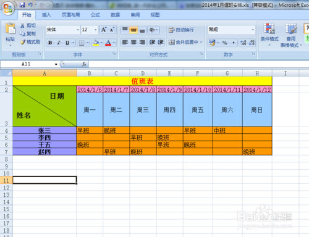
Task: Decrease indent
Action: (x=152, y=43)
